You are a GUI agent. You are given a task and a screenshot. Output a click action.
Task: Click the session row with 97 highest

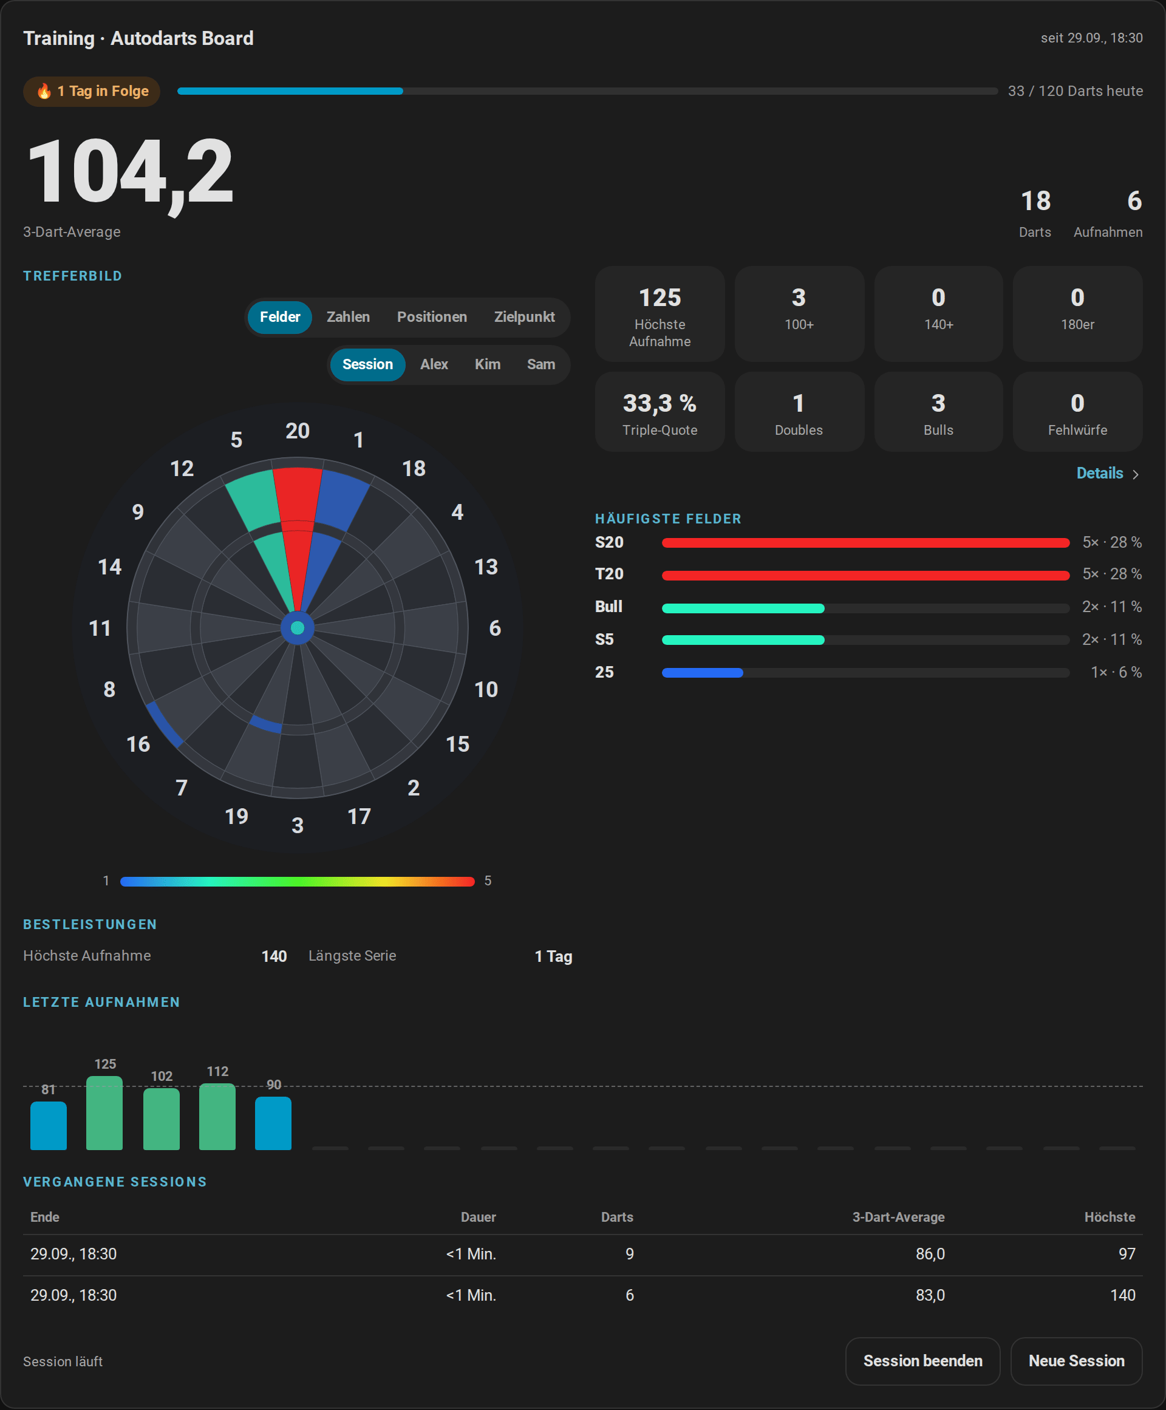pyautogui.click(x=583, y=1255)
